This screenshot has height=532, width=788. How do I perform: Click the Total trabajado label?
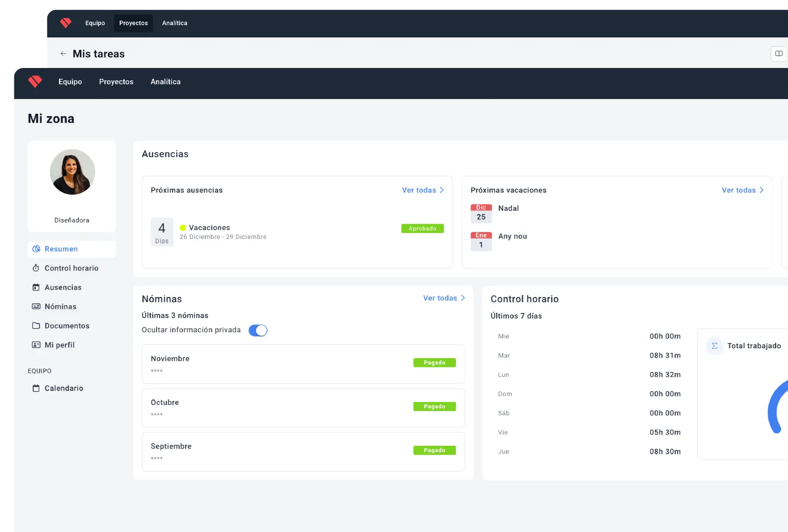[754, 346]
